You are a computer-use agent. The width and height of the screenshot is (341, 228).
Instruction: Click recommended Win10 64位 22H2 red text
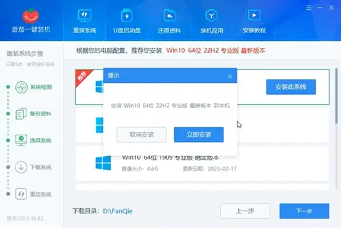pos(215,50)
